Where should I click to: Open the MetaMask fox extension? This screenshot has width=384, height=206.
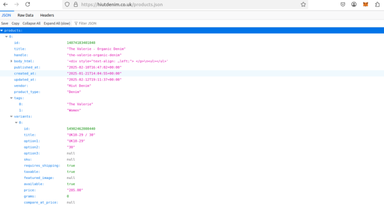click(x=365, y=4)
